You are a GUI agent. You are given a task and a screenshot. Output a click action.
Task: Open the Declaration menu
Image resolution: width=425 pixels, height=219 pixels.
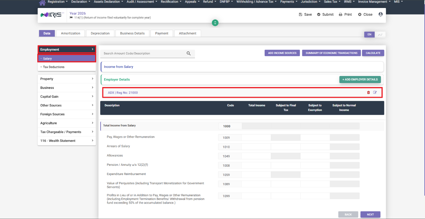pyautogui.click(x=81, y=2)
